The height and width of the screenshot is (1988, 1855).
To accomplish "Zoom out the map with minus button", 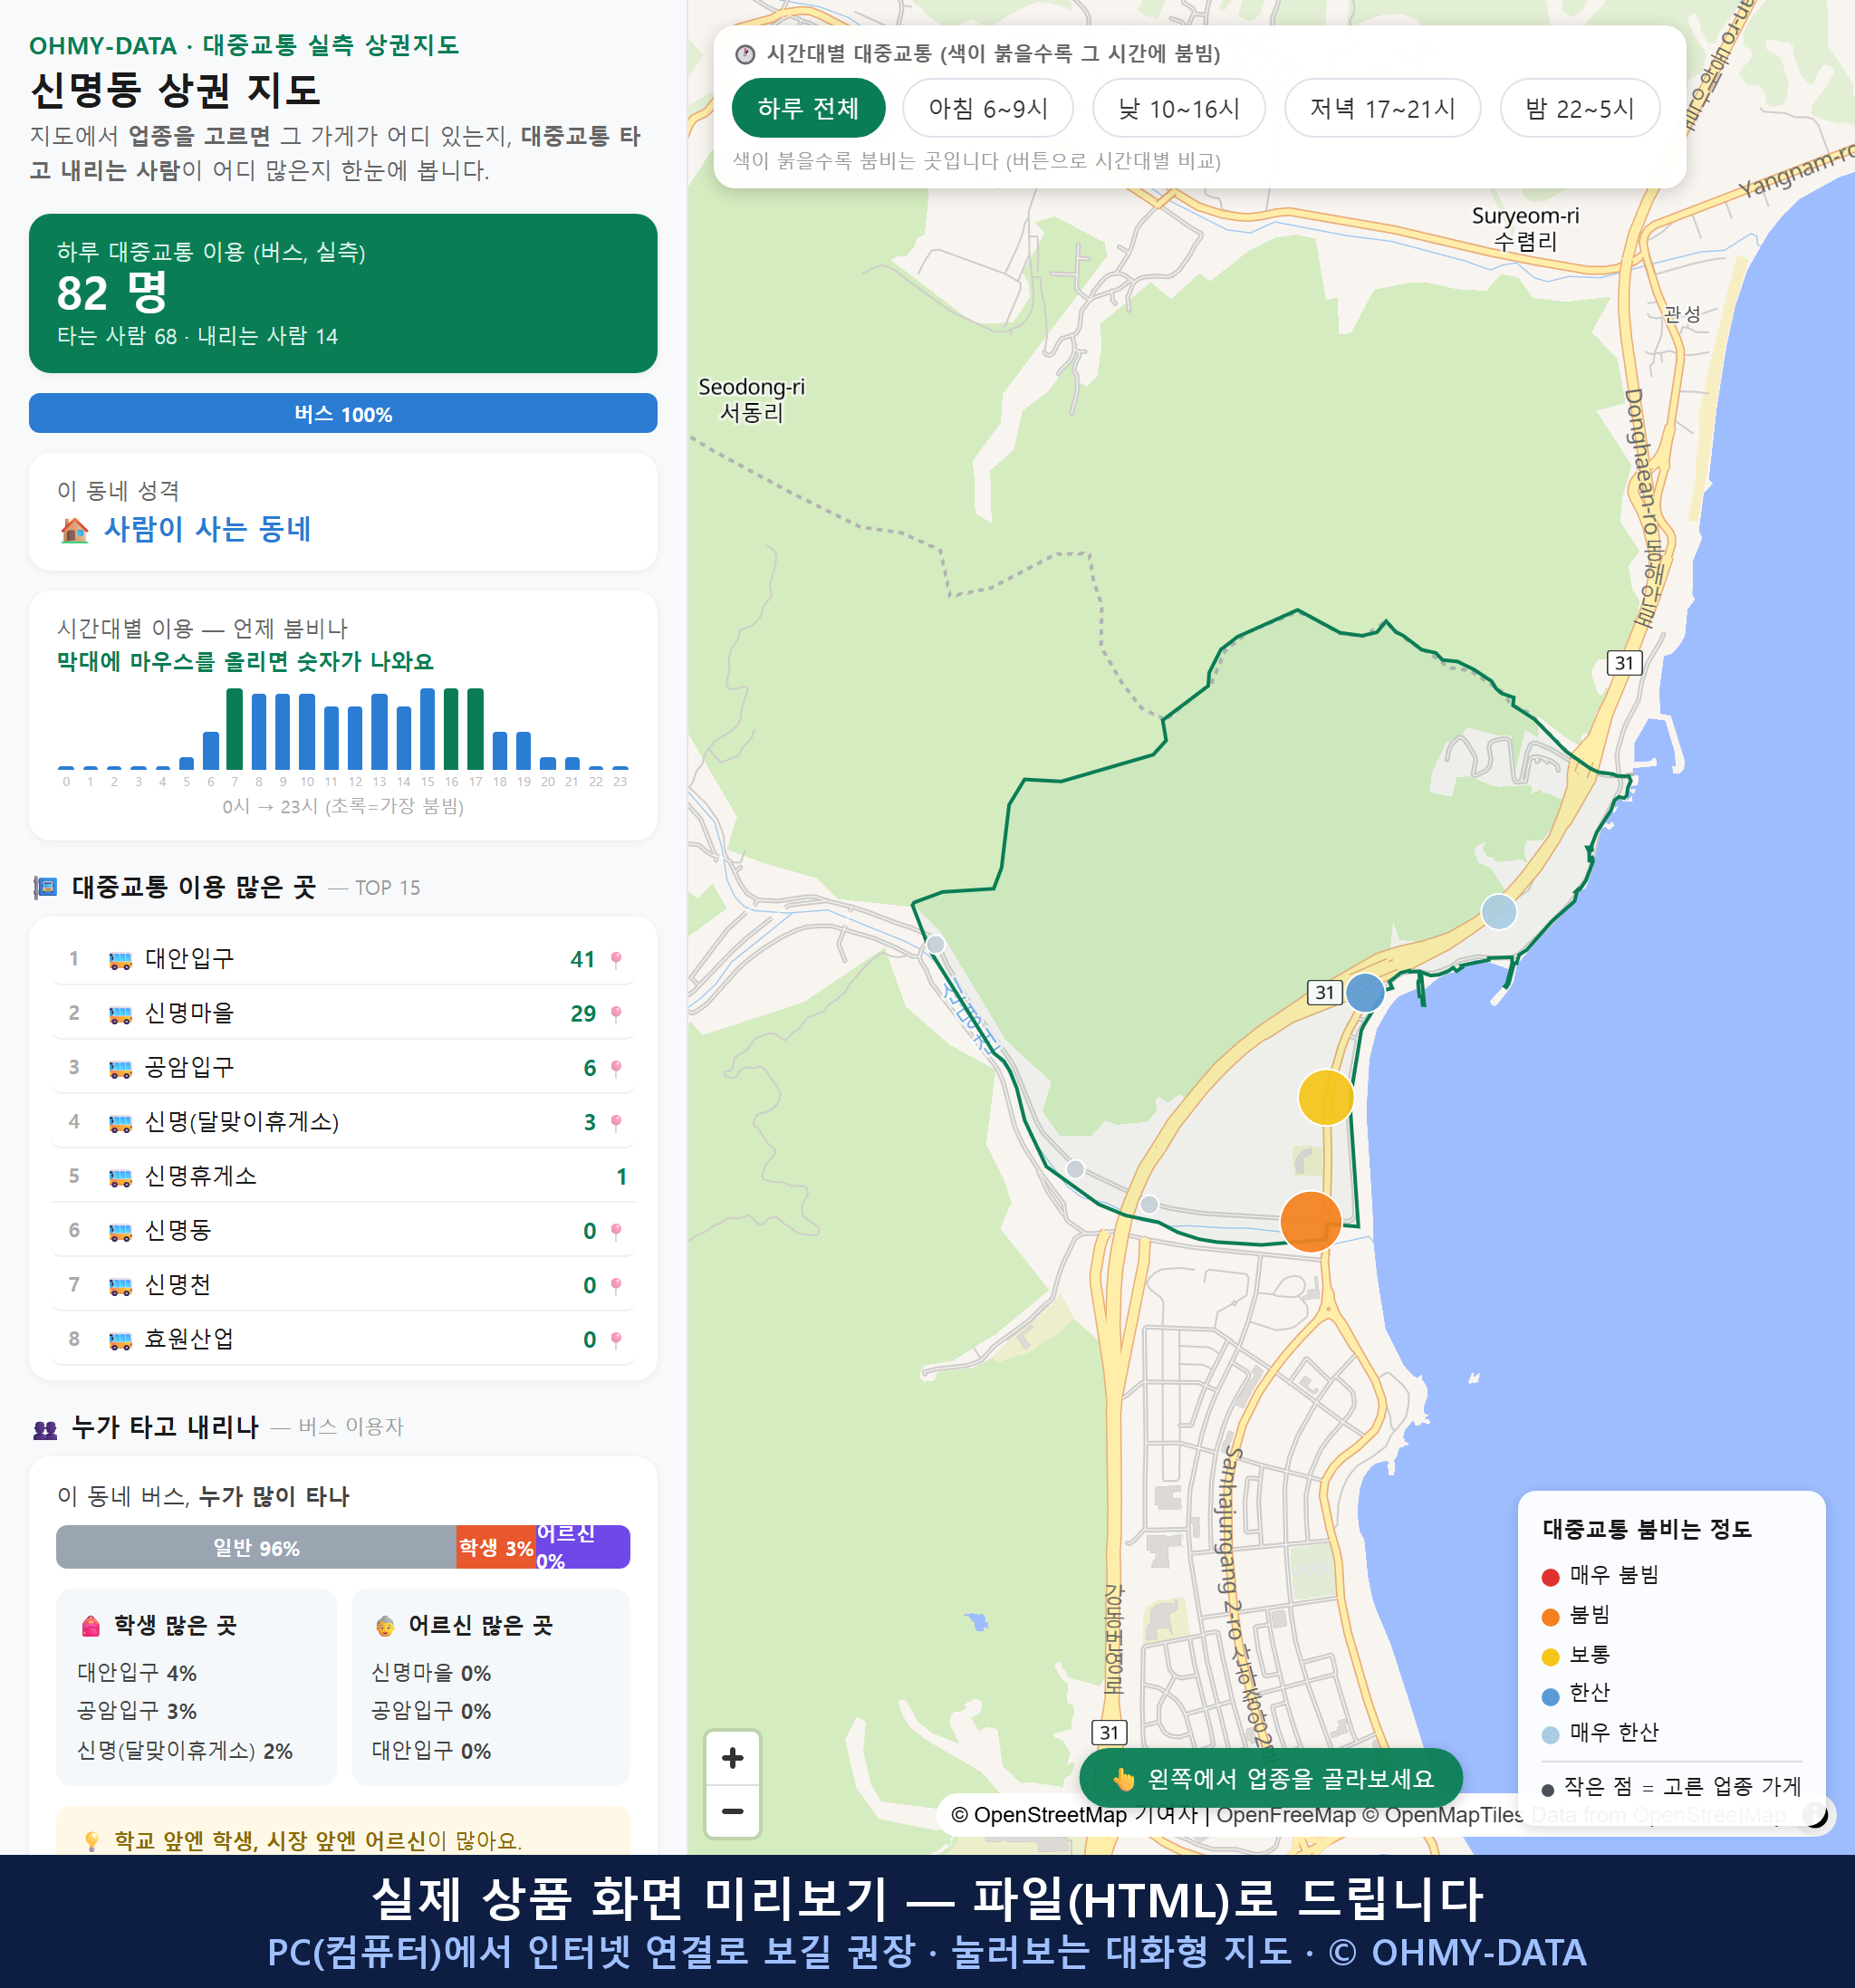I will tap(732, 1811).
